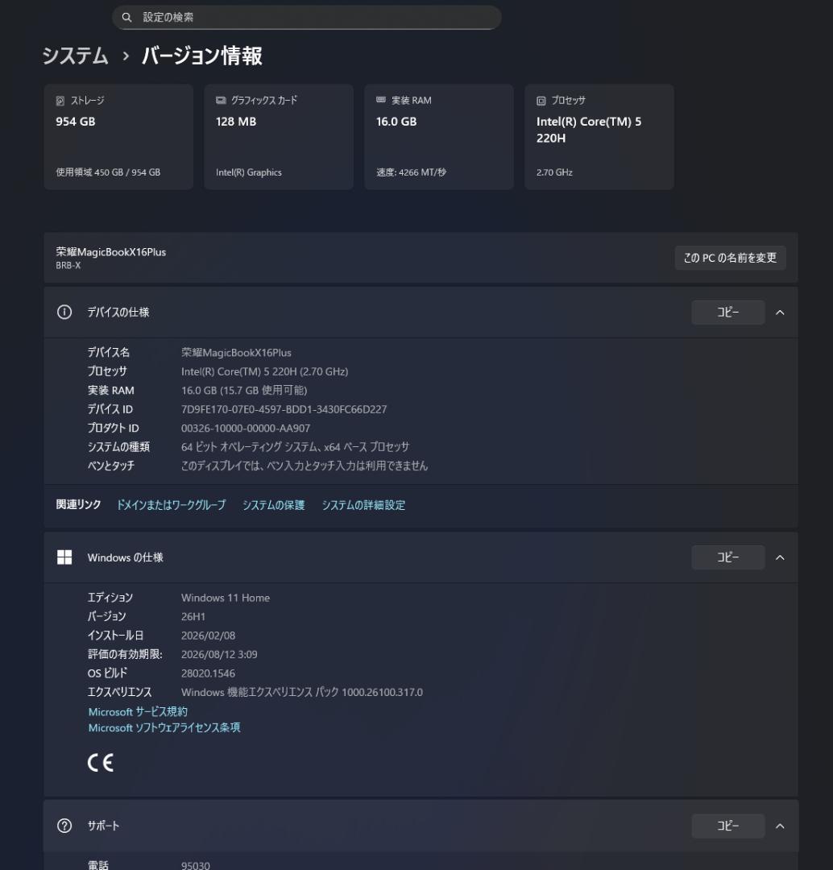Click the 設定の検索 search field
The image size is (833, 870).
[306, 16]
